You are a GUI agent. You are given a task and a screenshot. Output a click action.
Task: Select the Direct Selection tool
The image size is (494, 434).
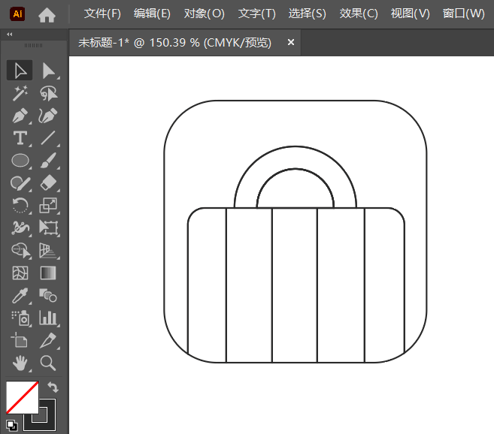pyautogui.click(x=49, y=71)
